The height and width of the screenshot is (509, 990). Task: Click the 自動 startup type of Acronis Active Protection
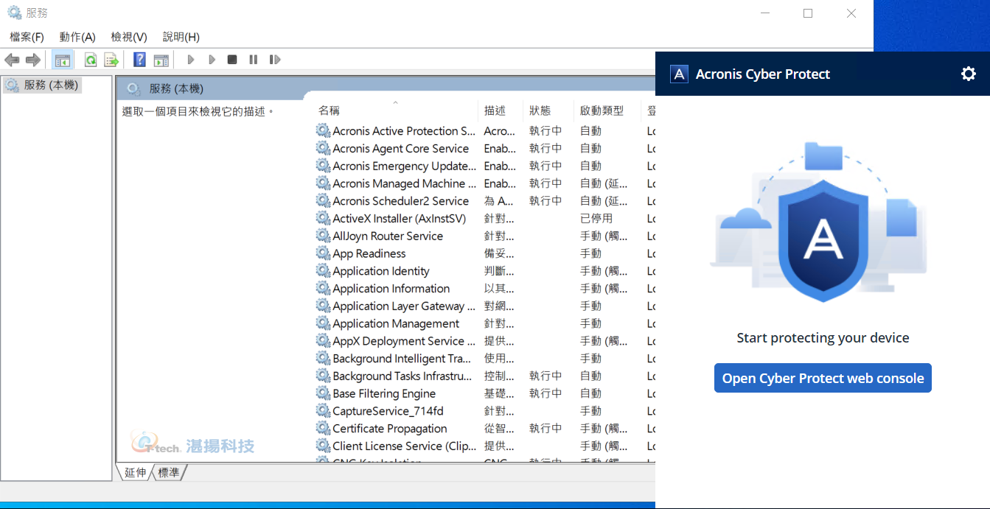tap(591, 131)
